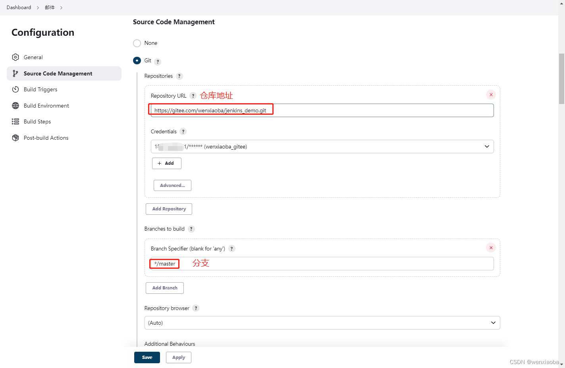Click the Apply button
The height and width of the screenshot is (368, 565).
coord(179,357)
